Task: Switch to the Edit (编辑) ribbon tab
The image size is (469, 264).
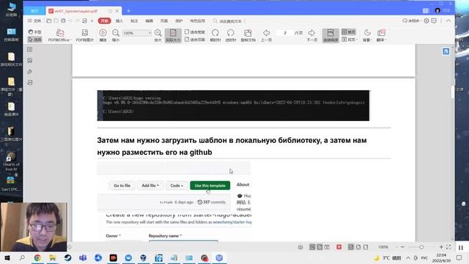Action: (x=149, y=21)
